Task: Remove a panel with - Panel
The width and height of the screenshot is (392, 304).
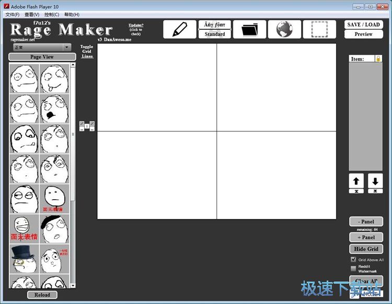Action: pos(366,222)
